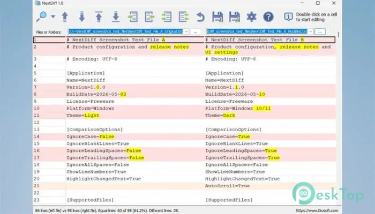The height and width of the screenshot is (214, 375).
Task: Expand the search options arrow
Action: click(53, 17)
